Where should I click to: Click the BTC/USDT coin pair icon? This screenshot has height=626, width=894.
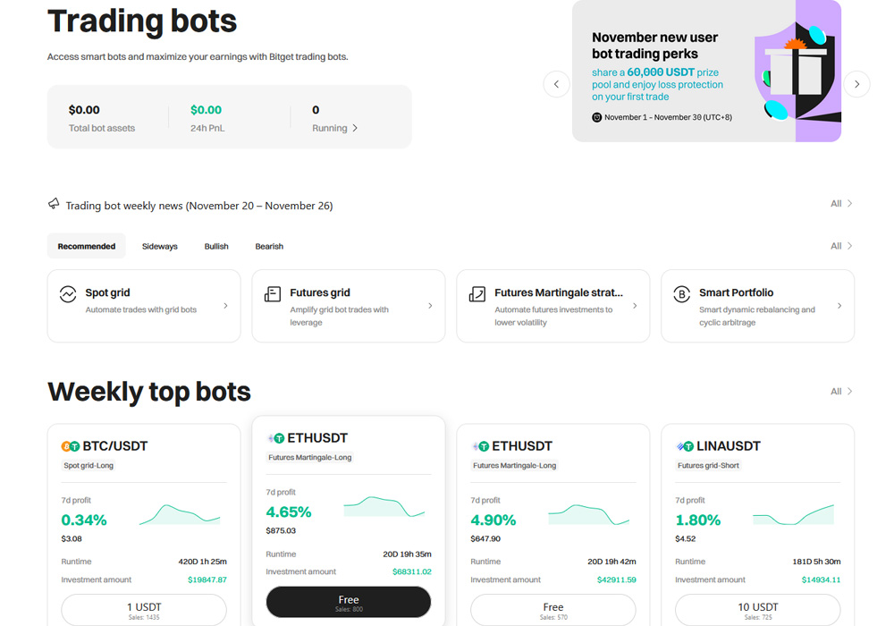[70, 446]
